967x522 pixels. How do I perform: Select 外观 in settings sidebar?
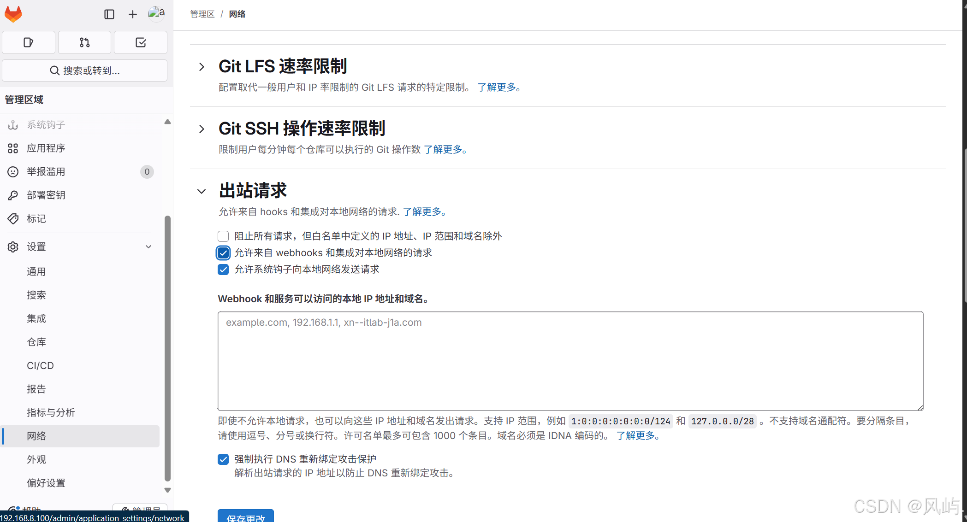coord(36,459)
